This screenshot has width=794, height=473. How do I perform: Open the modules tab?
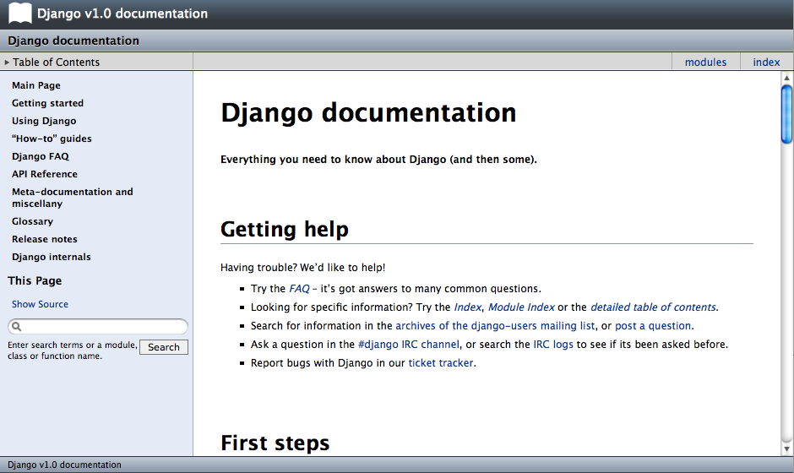(x=705, y=62)
